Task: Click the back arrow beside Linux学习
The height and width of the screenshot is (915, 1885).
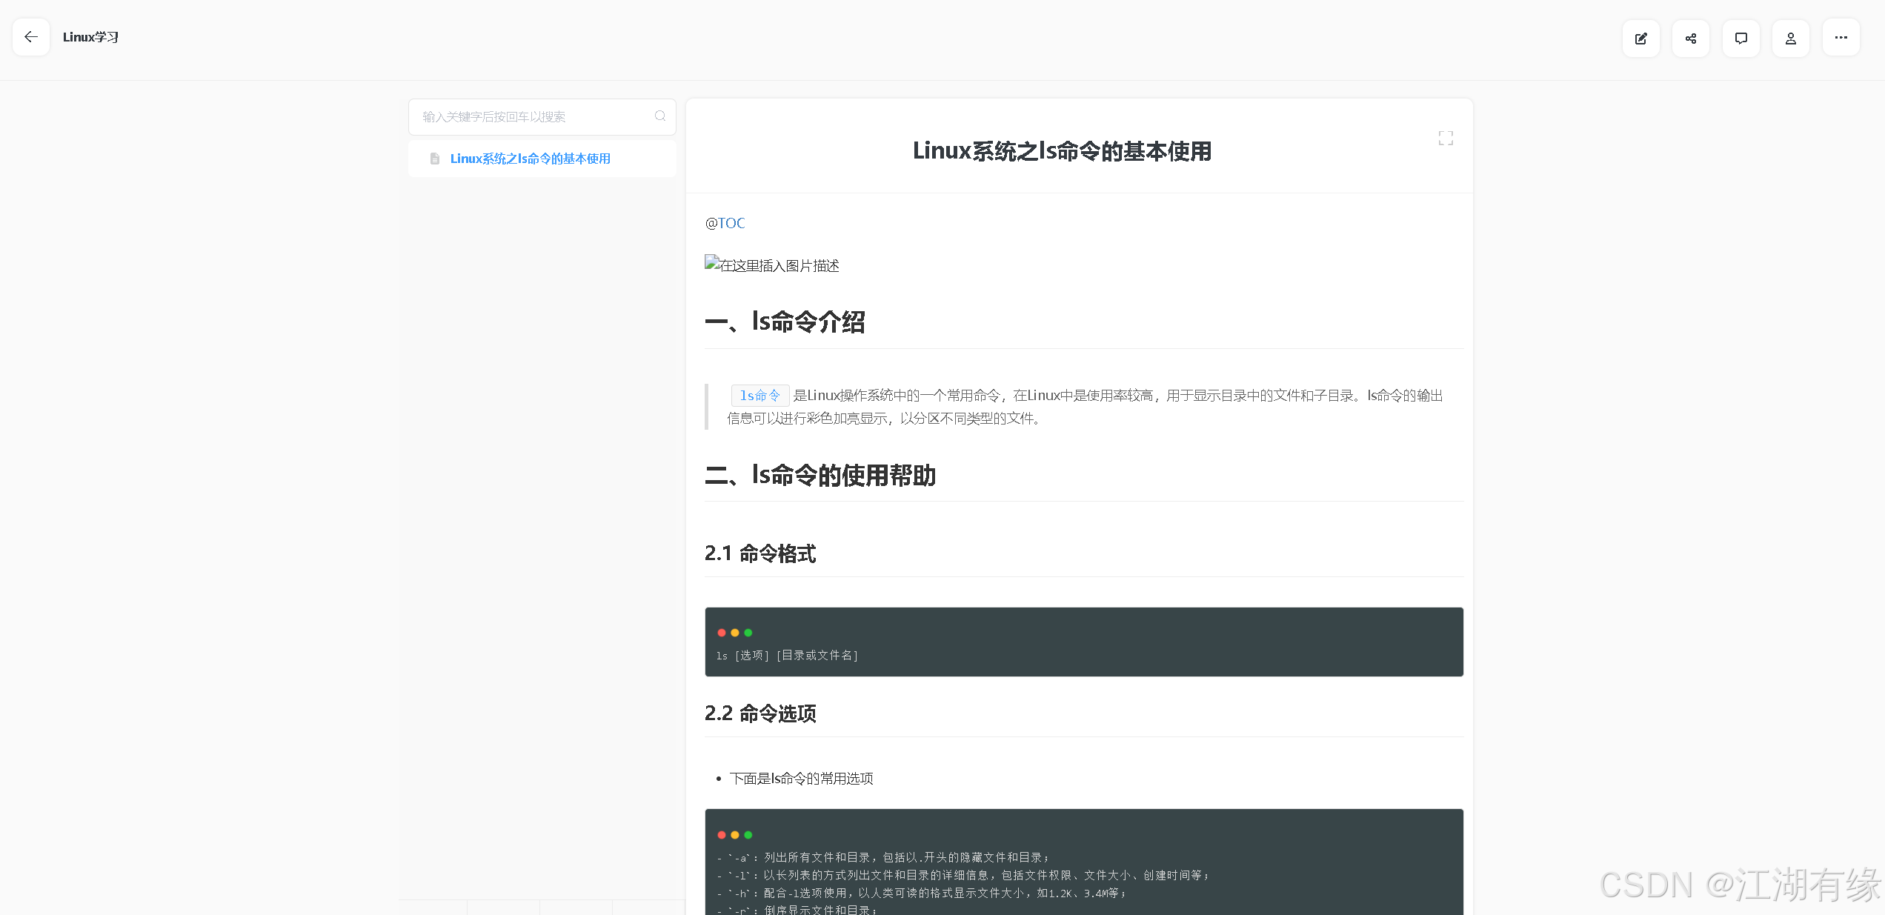Action: coord(30,36)
